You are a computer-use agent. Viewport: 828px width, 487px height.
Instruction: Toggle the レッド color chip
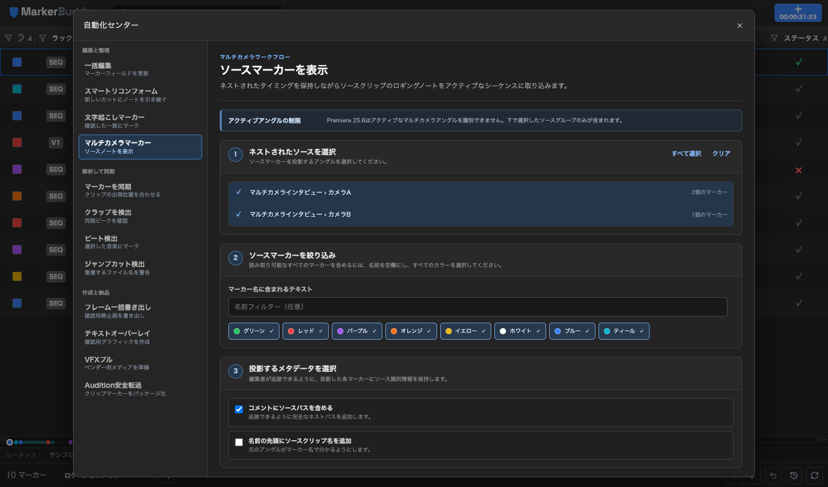click(x=306, y=331)
